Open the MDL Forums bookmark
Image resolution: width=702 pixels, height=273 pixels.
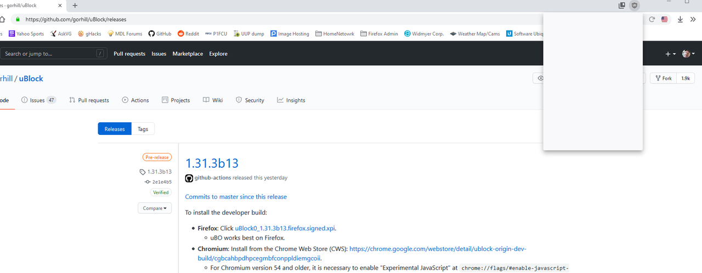pos(125,33)
